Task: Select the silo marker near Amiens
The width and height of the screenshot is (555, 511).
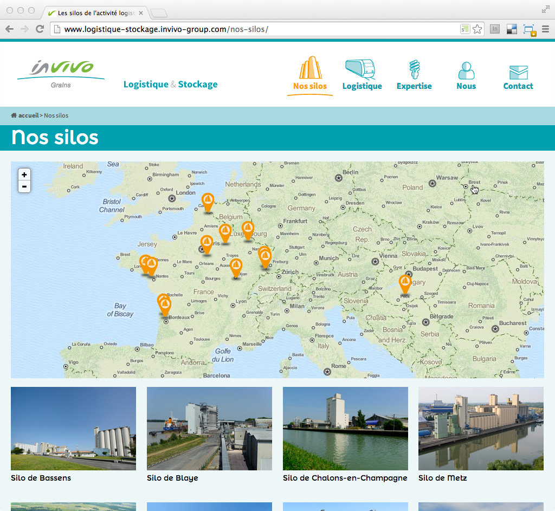Action: (x=225, y=233)
